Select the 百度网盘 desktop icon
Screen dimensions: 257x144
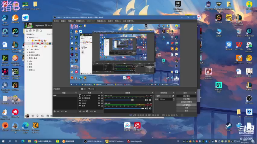[x=127, y=126]
